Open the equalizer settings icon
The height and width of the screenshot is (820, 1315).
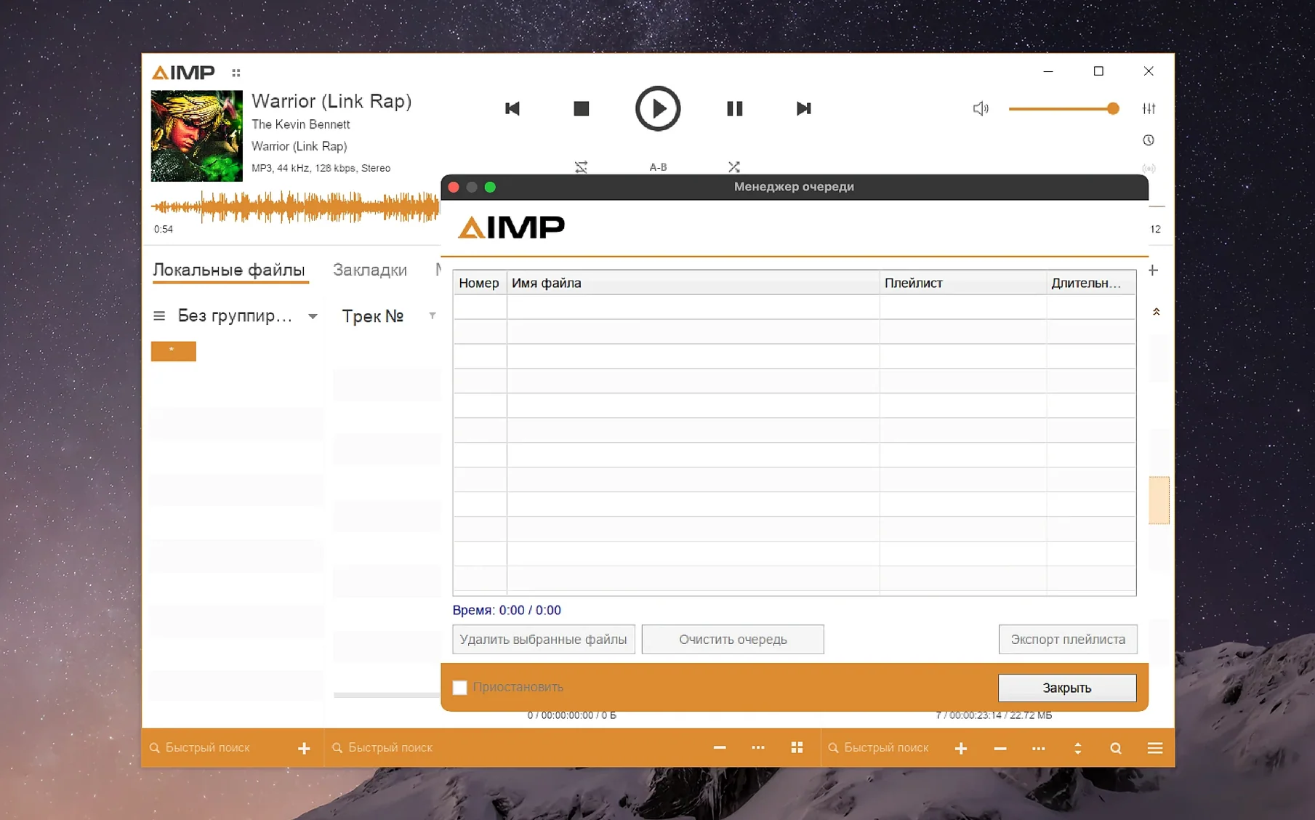tap(1149, 108)
